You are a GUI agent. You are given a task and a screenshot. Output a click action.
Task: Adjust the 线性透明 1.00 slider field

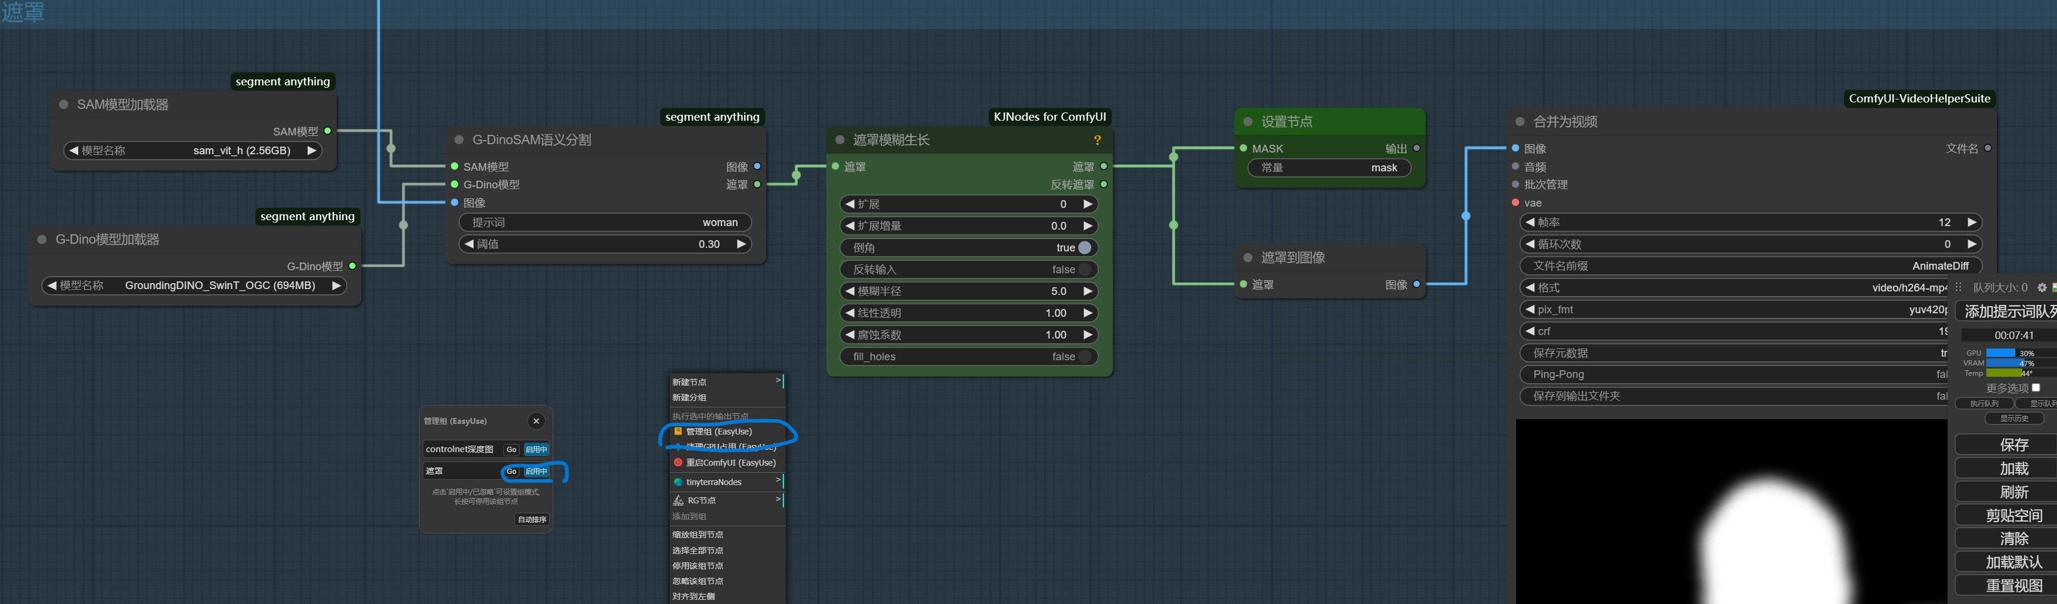pos(969,313)
